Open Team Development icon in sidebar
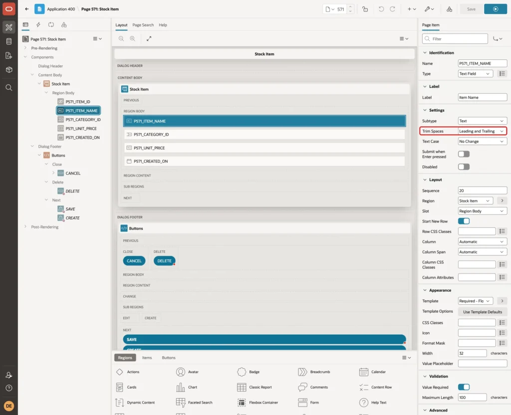This screenshot has height=415, width=511. click(x=9, y=56)
